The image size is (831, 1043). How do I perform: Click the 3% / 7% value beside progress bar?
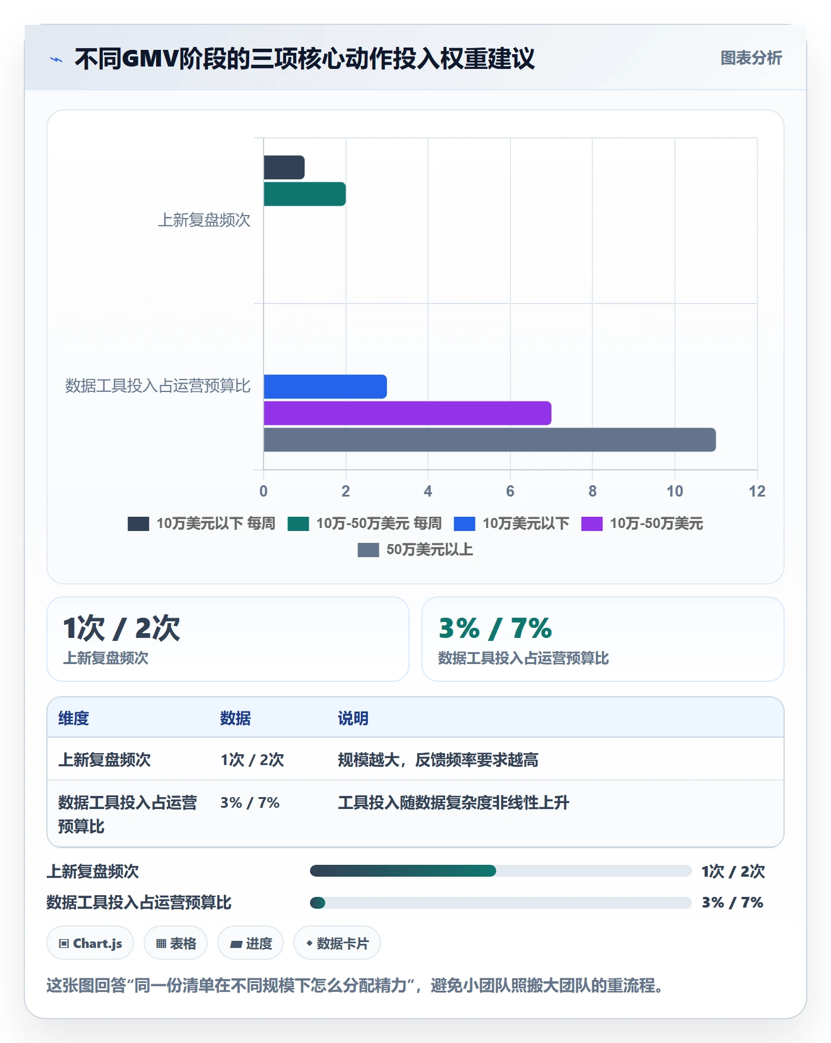pos(732,903)
